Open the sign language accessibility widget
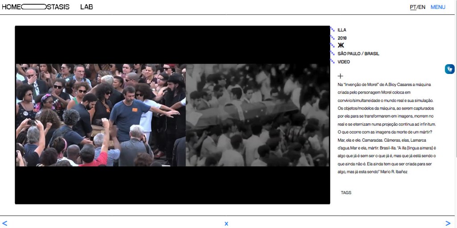Image resolution: width=457 pixels, height=228 pixels. point(449,69)
